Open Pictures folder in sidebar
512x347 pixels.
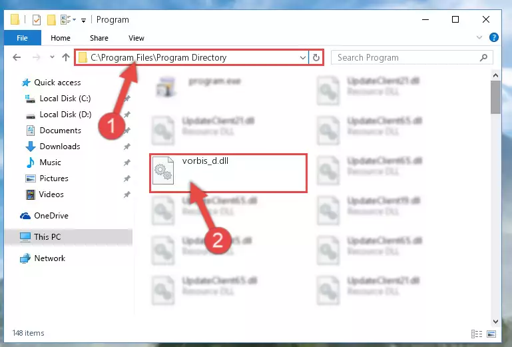(x=54, y=178)
